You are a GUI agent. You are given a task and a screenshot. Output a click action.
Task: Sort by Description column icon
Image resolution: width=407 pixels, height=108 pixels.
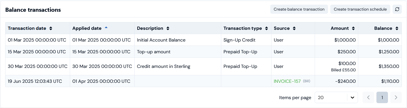tap(168, 28)
